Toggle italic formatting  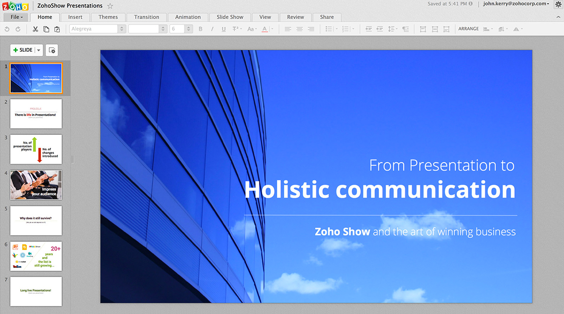pos(212,29)
